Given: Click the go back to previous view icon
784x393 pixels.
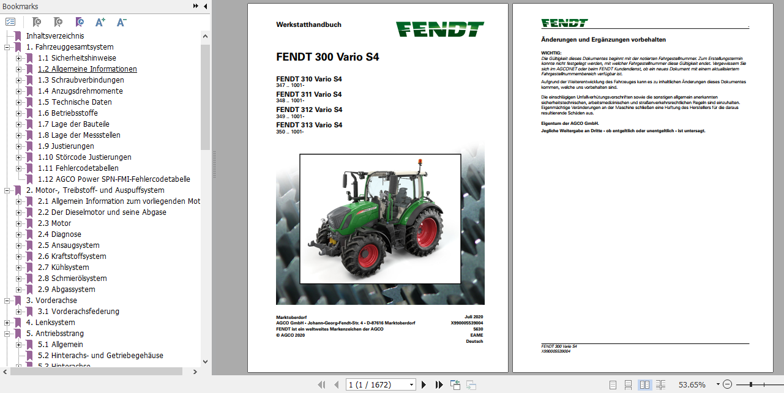Looking at the screenshot, I should [455, 384].
